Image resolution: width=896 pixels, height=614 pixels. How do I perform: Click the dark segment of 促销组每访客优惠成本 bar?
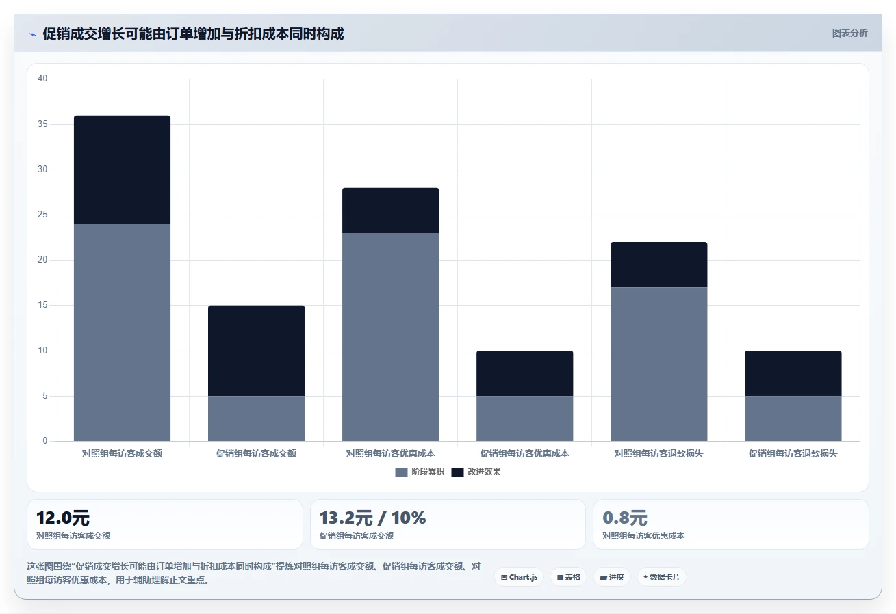pyautogui.click(x=524, y=373)
